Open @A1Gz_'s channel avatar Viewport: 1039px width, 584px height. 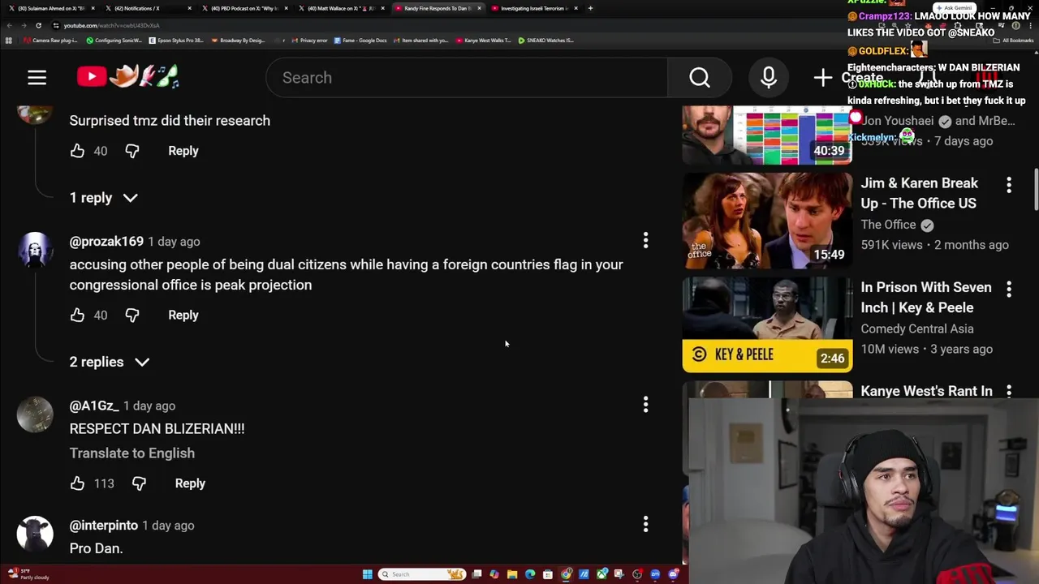click(35, 414)
